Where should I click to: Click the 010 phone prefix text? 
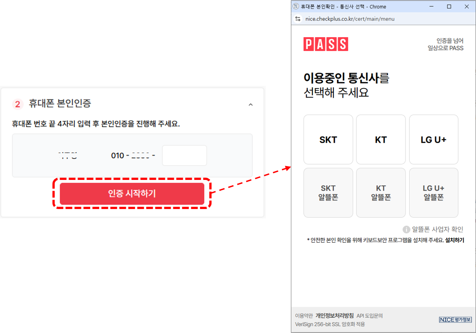point(117,156)
